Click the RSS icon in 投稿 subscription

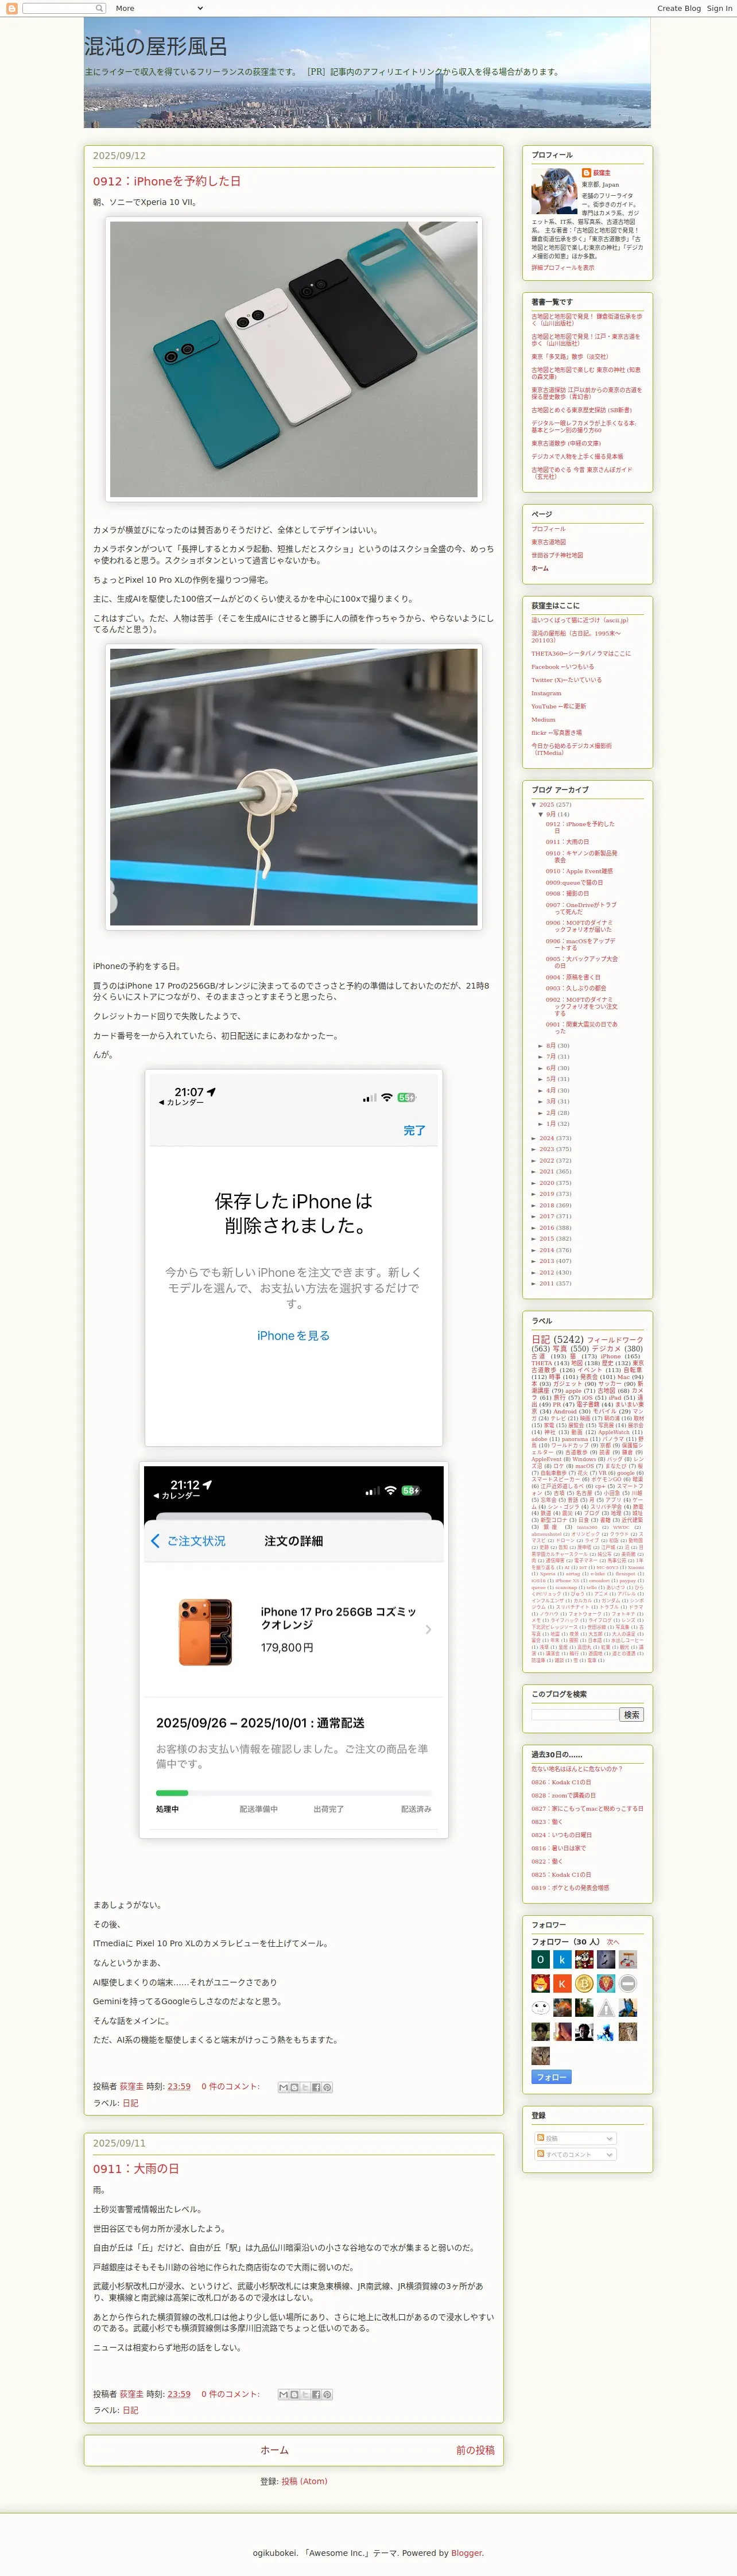[x=541, y=2138]
